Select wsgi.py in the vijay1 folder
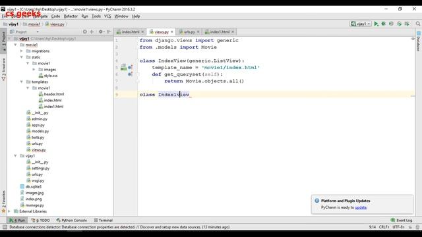 click(x=36, y=180)
